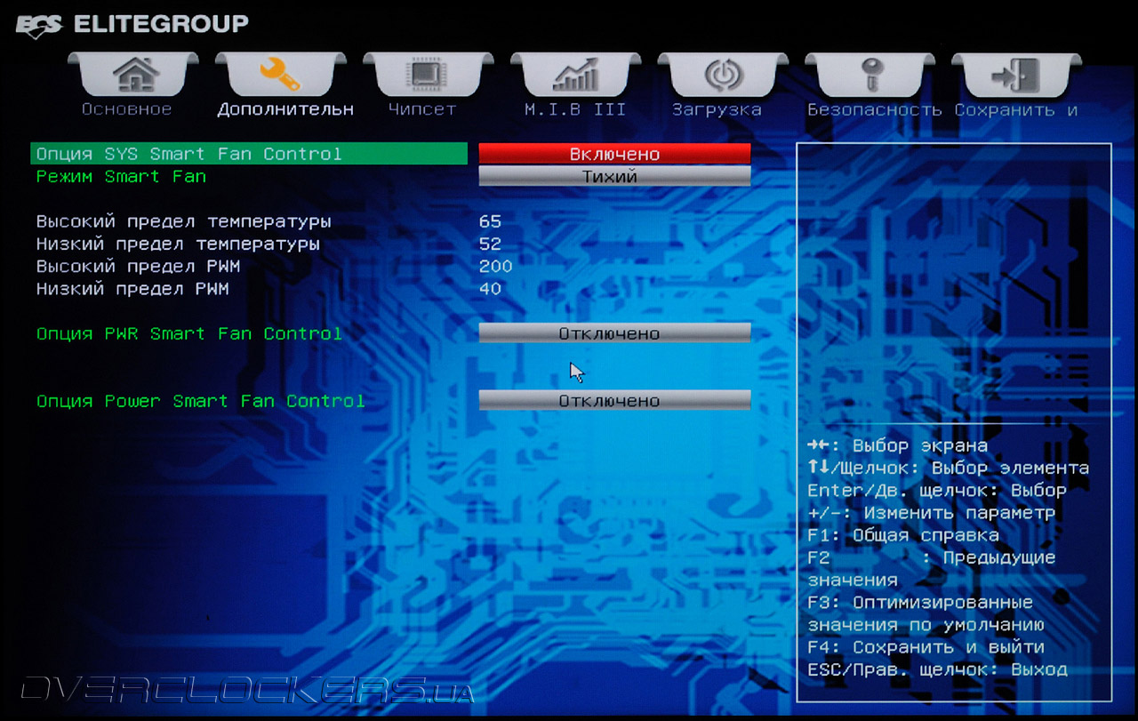Click Высокий предел PWM label

[138, 266]
